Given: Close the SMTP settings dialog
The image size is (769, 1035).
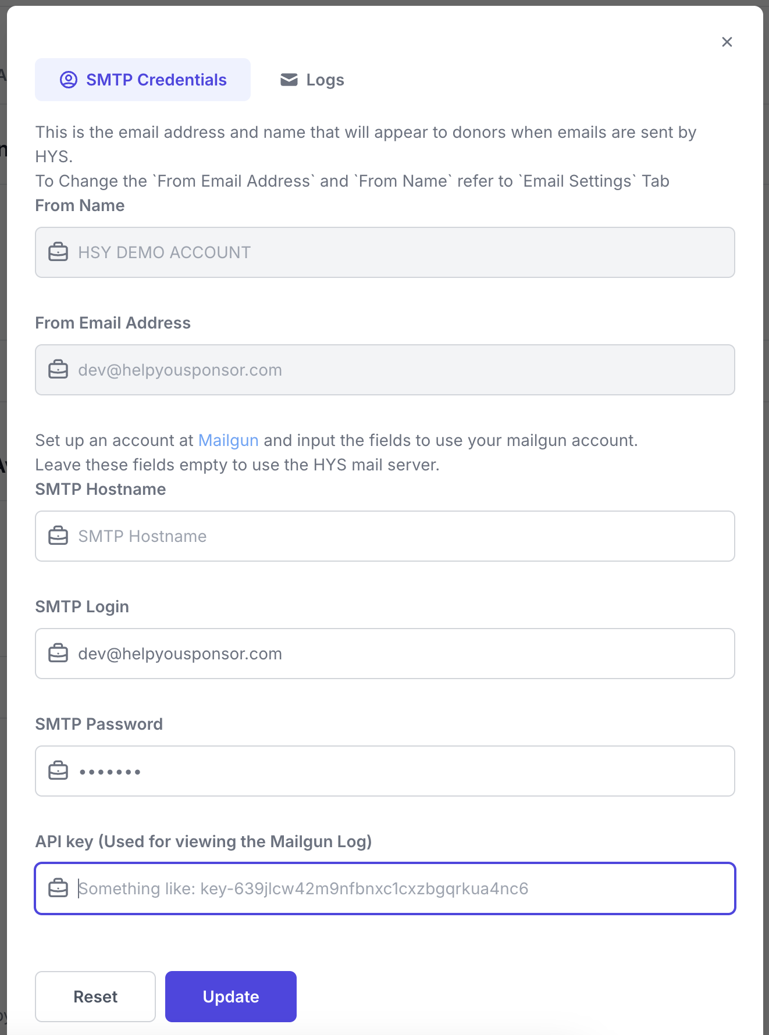Looking at the screenshot, I should pyautogui.click(x=727, y=42).
